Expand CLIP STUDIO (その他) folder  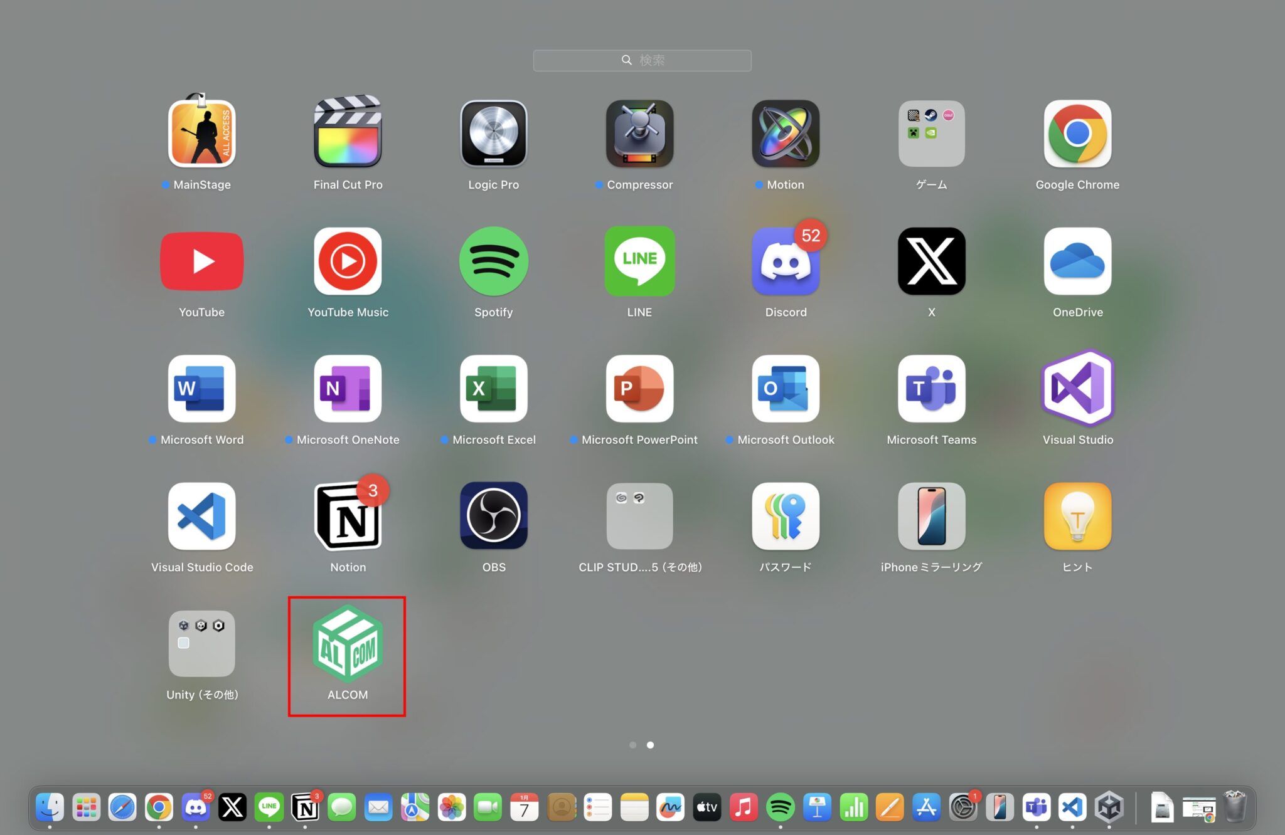[x=639, y=516]
